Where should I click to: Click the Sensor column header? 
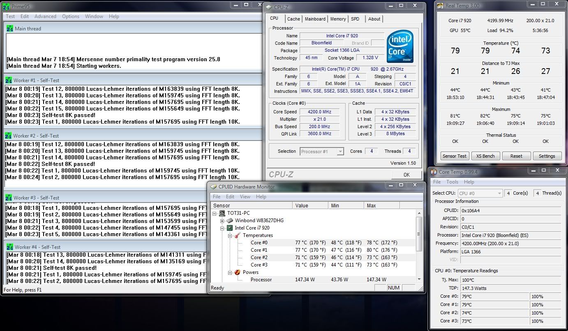252,205
